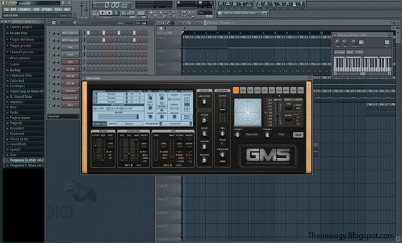Click the GMS channel OUTPUT fader
The image size is (402, 243).
[x=222, y=110]
